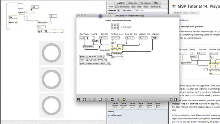Select the select 32 object
The width and height of the screenshot is (220, 124).
point(13,22)
